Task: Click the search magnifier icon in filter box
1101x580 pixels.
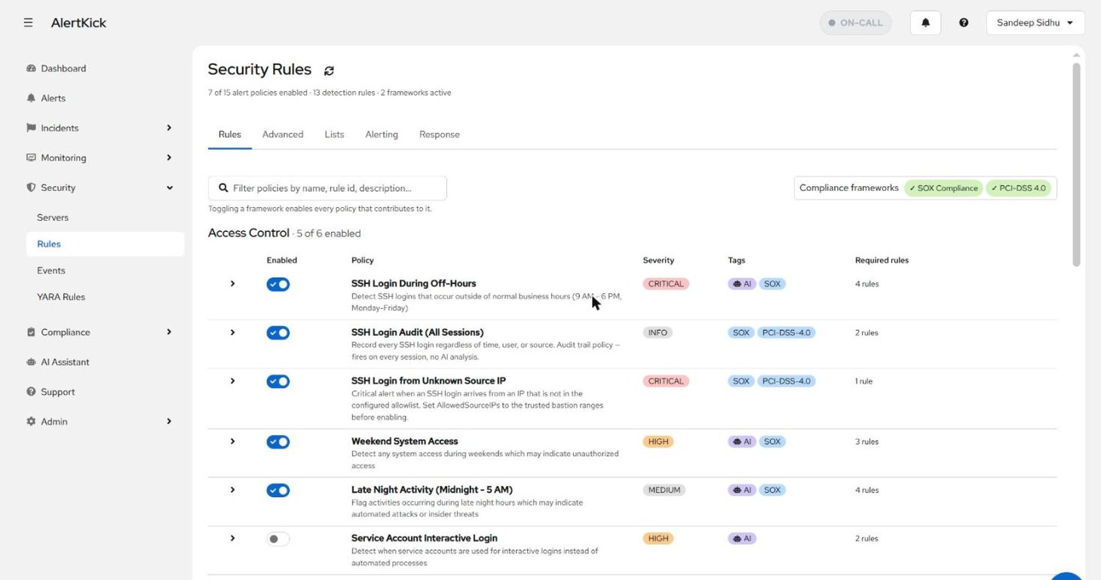Action: pyautogui.click(x=223, y=188)
